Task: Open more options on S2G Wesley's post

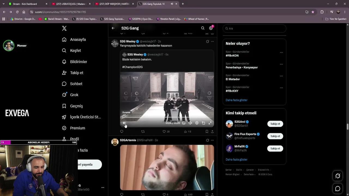Action: pos(212,41)
